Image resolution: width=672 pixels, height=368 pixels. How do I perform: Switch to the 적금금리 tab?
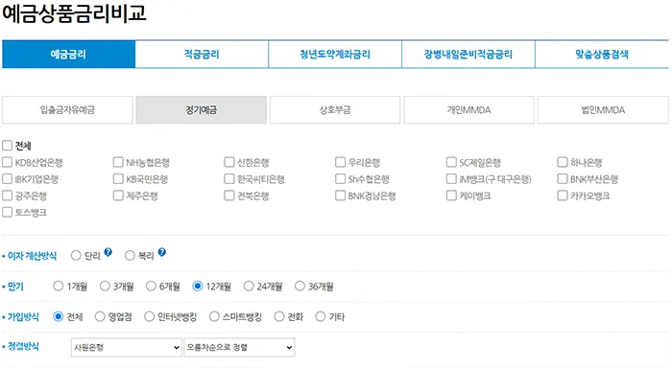coord(202,55)
